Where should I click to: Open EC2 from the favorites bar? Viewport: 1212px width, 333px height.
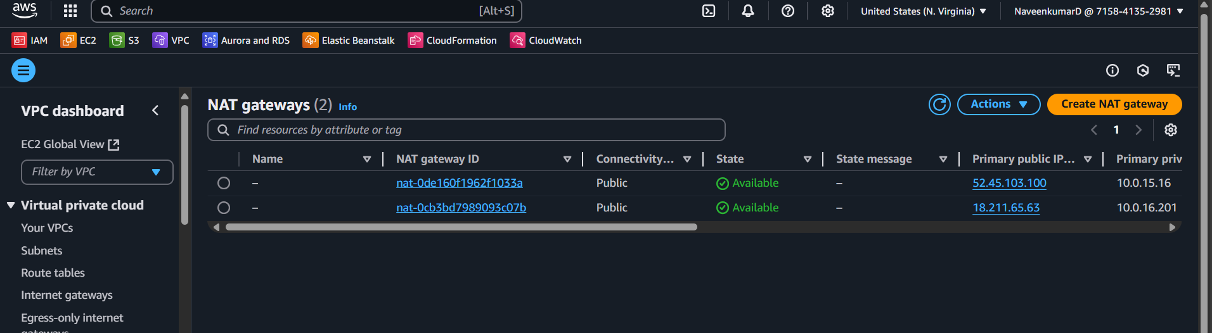pyautogui.click(x=79, y=40)
